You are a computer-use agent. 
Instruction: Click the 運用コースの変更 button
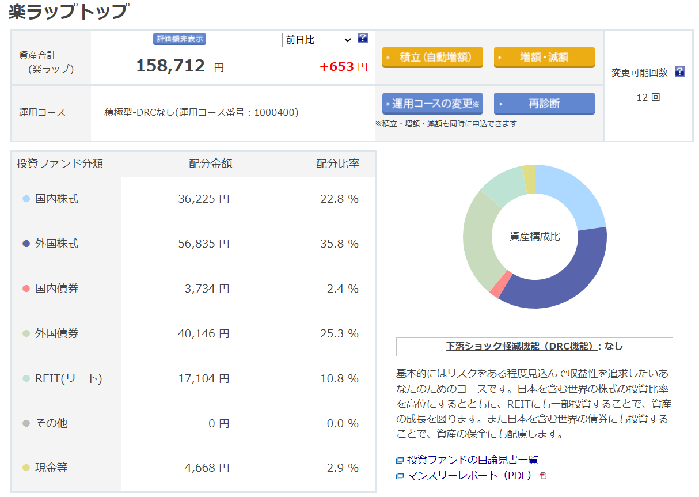click(432, 104)
